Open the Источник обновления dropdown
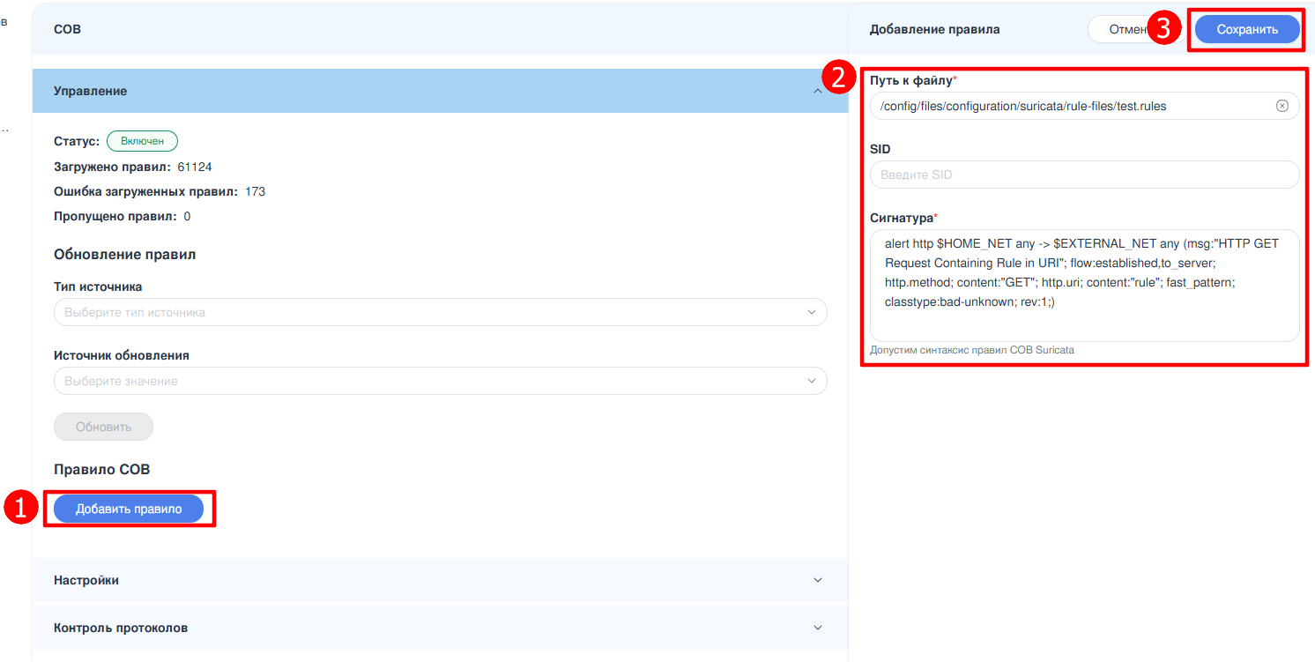This screenshot has height=662, width=1315. pyautogui.click(x=440, y=381)
